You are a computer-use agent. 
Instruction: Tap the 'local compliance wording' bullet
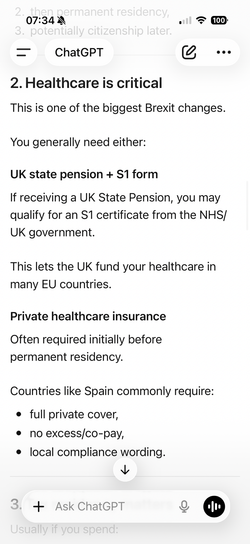tap(98, 452)
